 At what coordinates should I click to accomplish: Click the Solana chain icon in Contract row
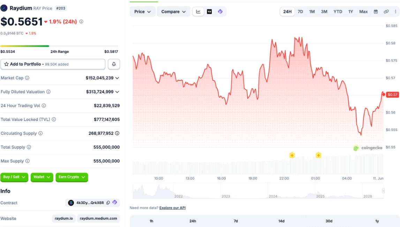[71, 203]
